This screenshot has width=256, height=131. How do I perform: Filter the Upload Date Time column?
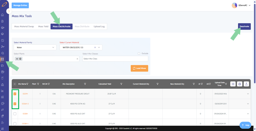pos(226,84)
